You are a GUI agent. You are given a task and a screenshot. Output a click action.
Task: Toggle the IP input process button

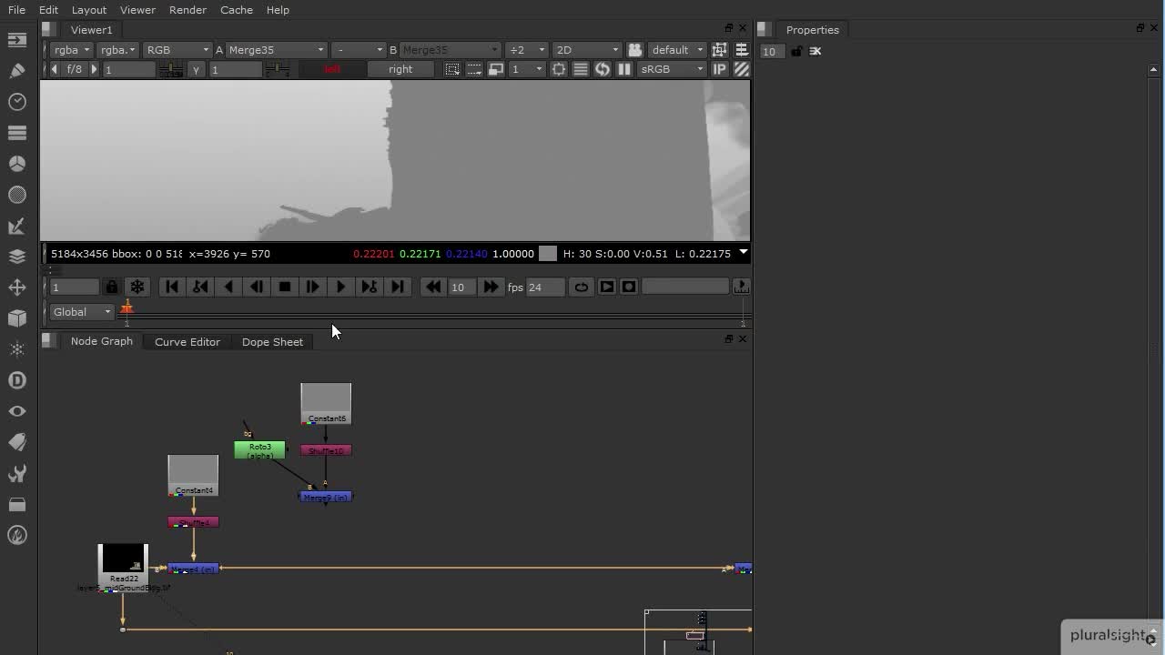point(720,69)
